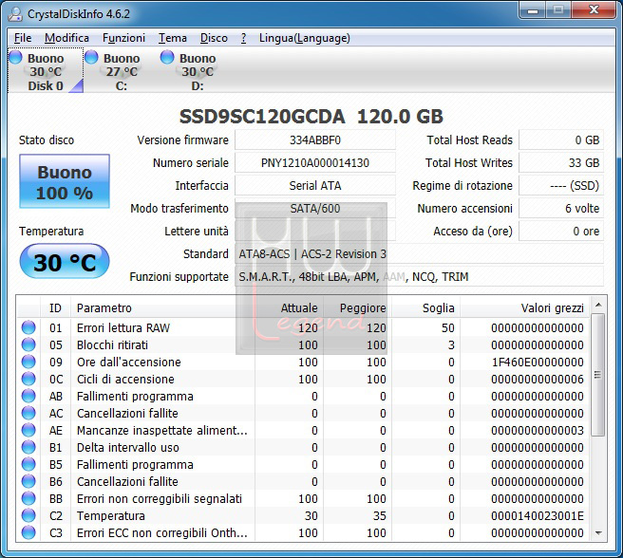623x558 pixels.
Task: Click the blue status orb for C: drive
Action: click(91, 57)
